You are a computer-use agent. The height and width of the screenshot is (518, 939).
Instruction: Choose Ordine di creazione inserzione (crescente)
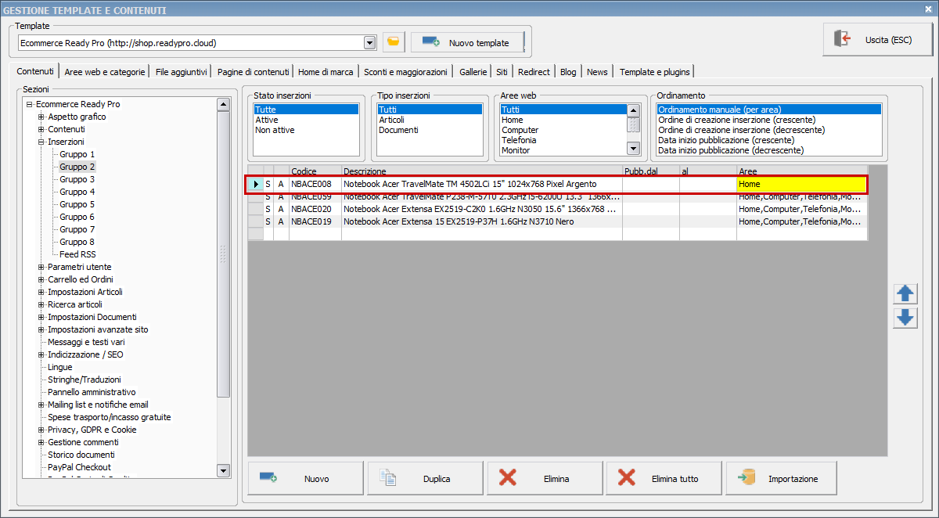[768, 120]
